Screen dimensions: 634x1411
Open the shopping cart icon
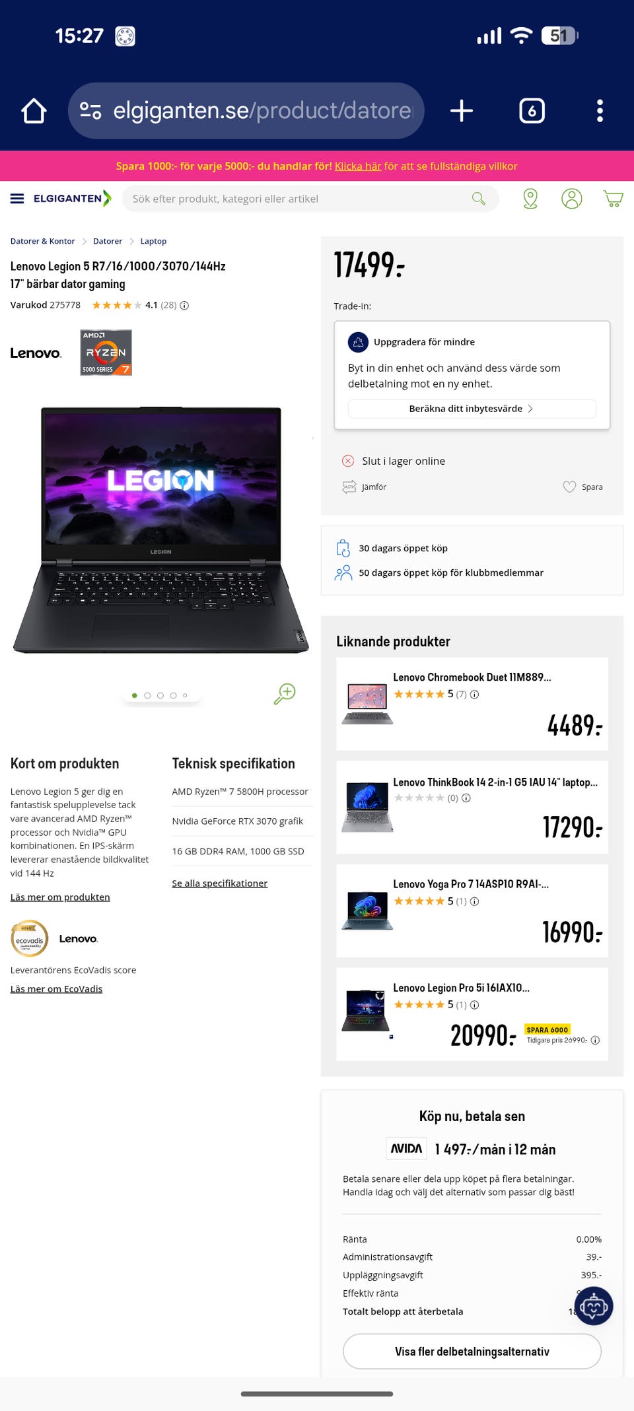(614, 199)
